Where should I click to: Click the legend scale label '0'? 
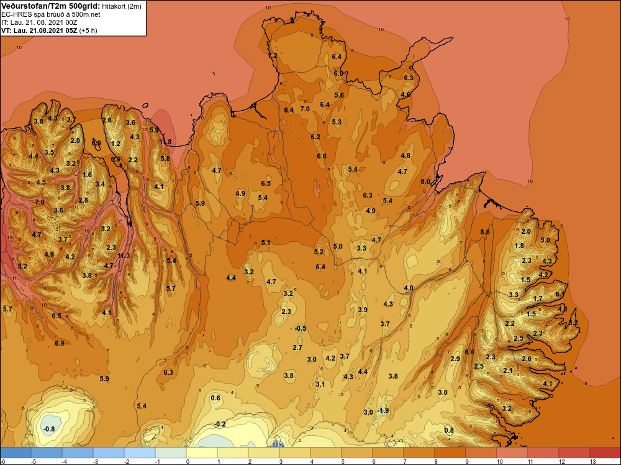pyautogui.click(x=188, y=461)
